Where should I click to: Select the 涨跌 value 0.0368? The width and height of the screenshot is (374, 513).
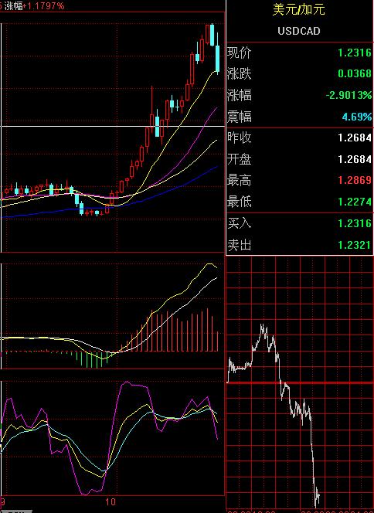(355, 73)
